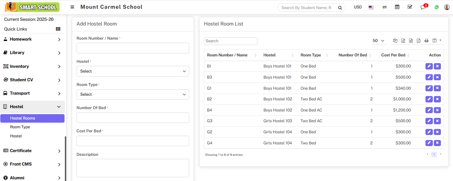Copy the table using the copy icon

tap(395, 41)
